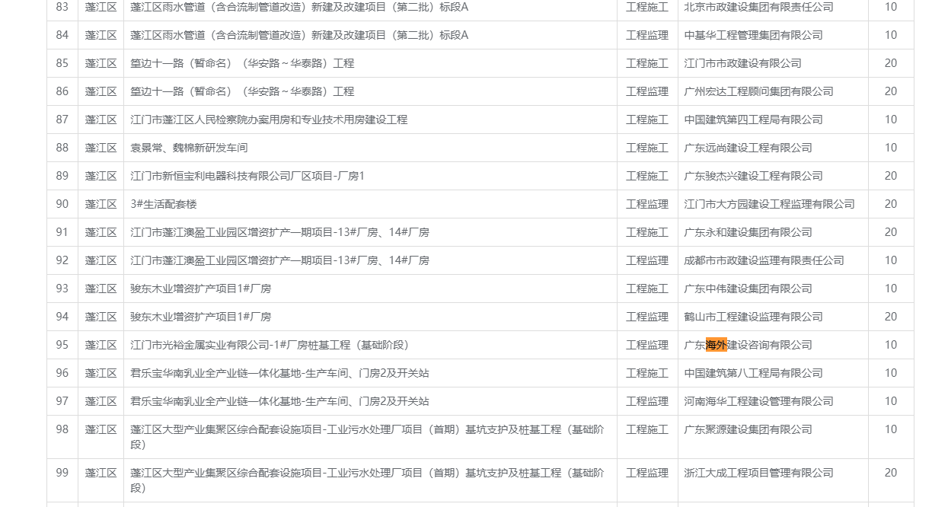Click the orange highlighted 海外 text
Image resolution: width=932 pixels, height=507 pixels.
point(717,345)
